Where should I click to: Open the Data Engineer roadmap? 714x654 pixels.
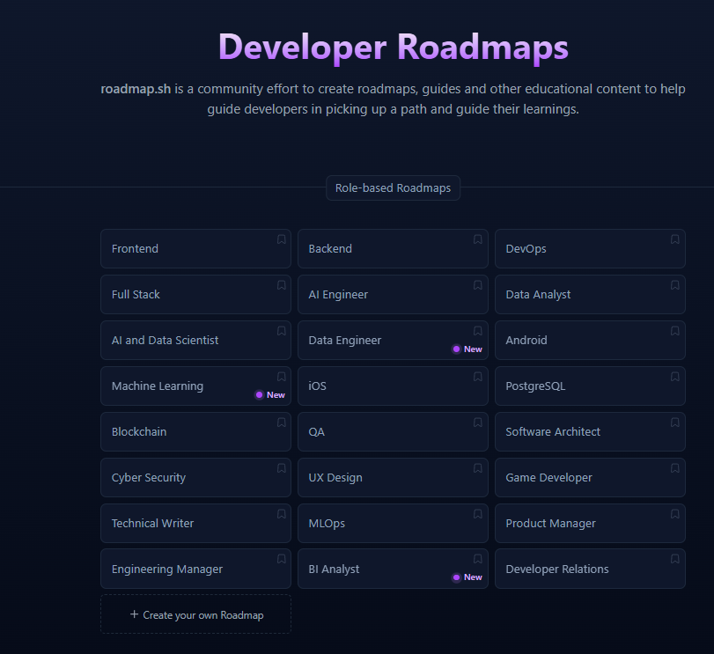click(x=393, y=340)
